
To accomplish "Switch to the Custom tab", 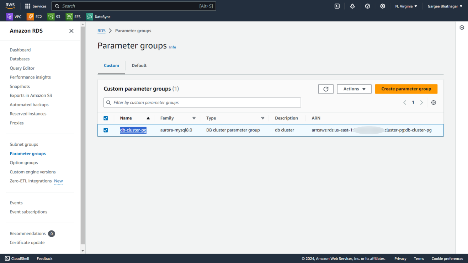I will click(x=111, y=65).
